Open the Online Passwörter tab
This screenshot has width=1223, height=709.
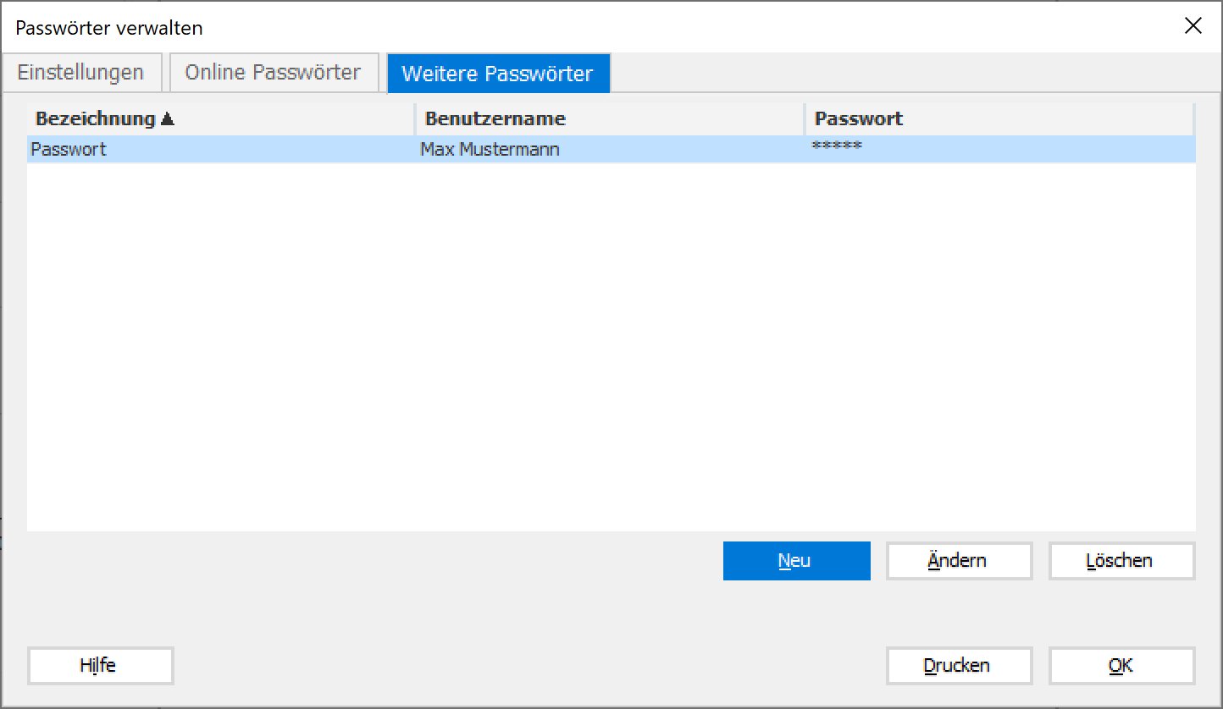tap(274, 73)
